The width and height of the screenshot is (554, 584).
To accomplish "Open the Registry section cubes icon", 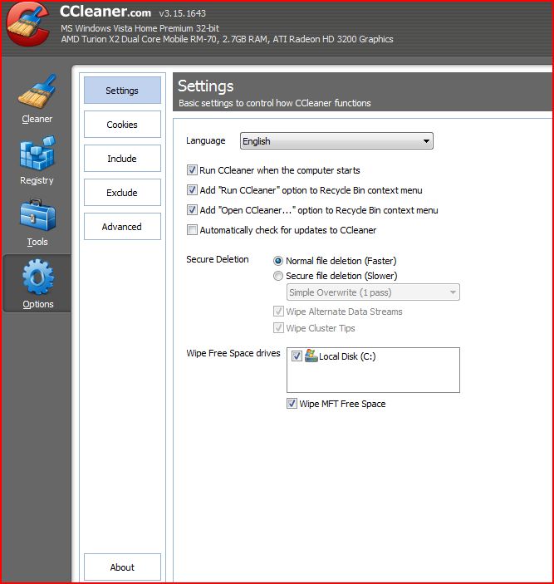I will [x=37, y=153].
